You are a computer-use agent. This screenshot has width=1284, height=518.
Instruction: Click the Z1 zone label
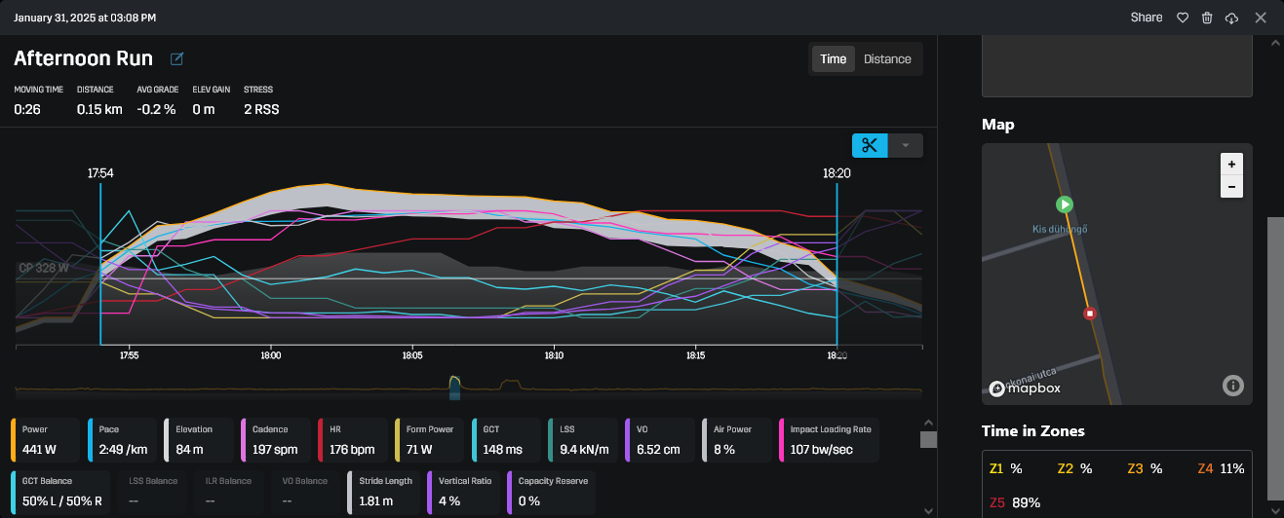tap(996, 468)
